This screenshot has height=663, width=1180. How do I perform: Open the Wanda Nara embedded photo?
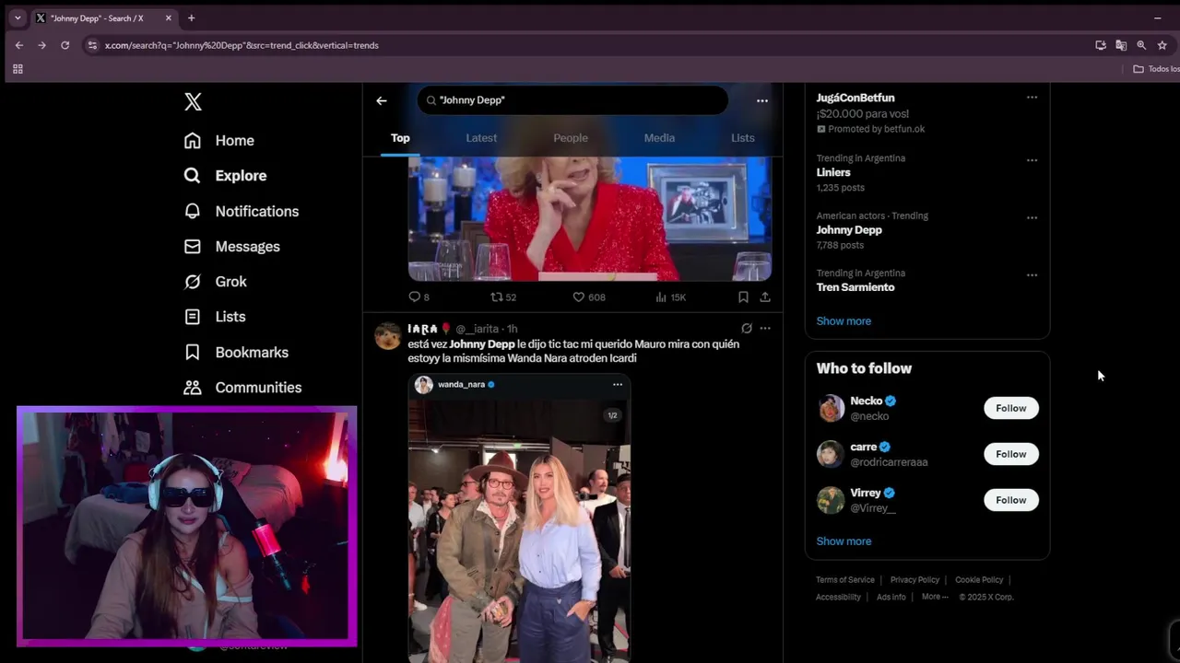coord(520,529)
